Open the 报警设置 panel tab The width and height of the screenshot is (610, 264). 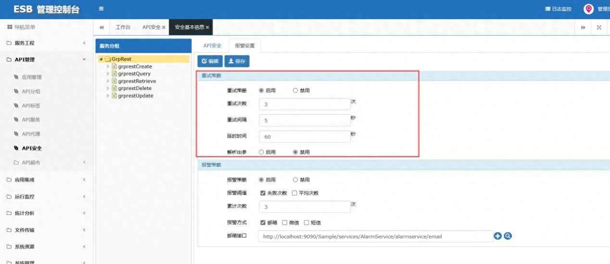coord(245,46)
